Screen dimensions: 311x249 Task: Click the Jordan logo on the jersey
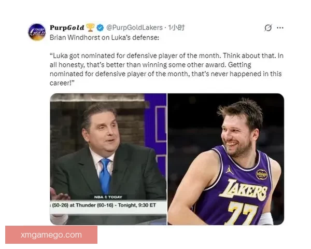point(230,170)
